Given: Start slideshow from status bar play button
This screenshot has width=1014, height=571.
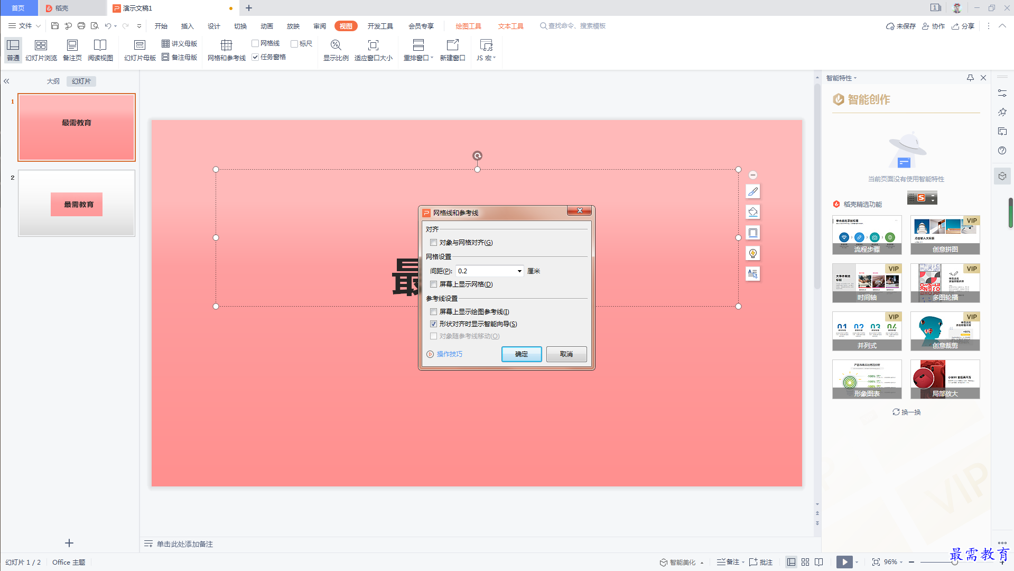Looking at the screenshot, I should pyautogui.click(x=844, y=562).
